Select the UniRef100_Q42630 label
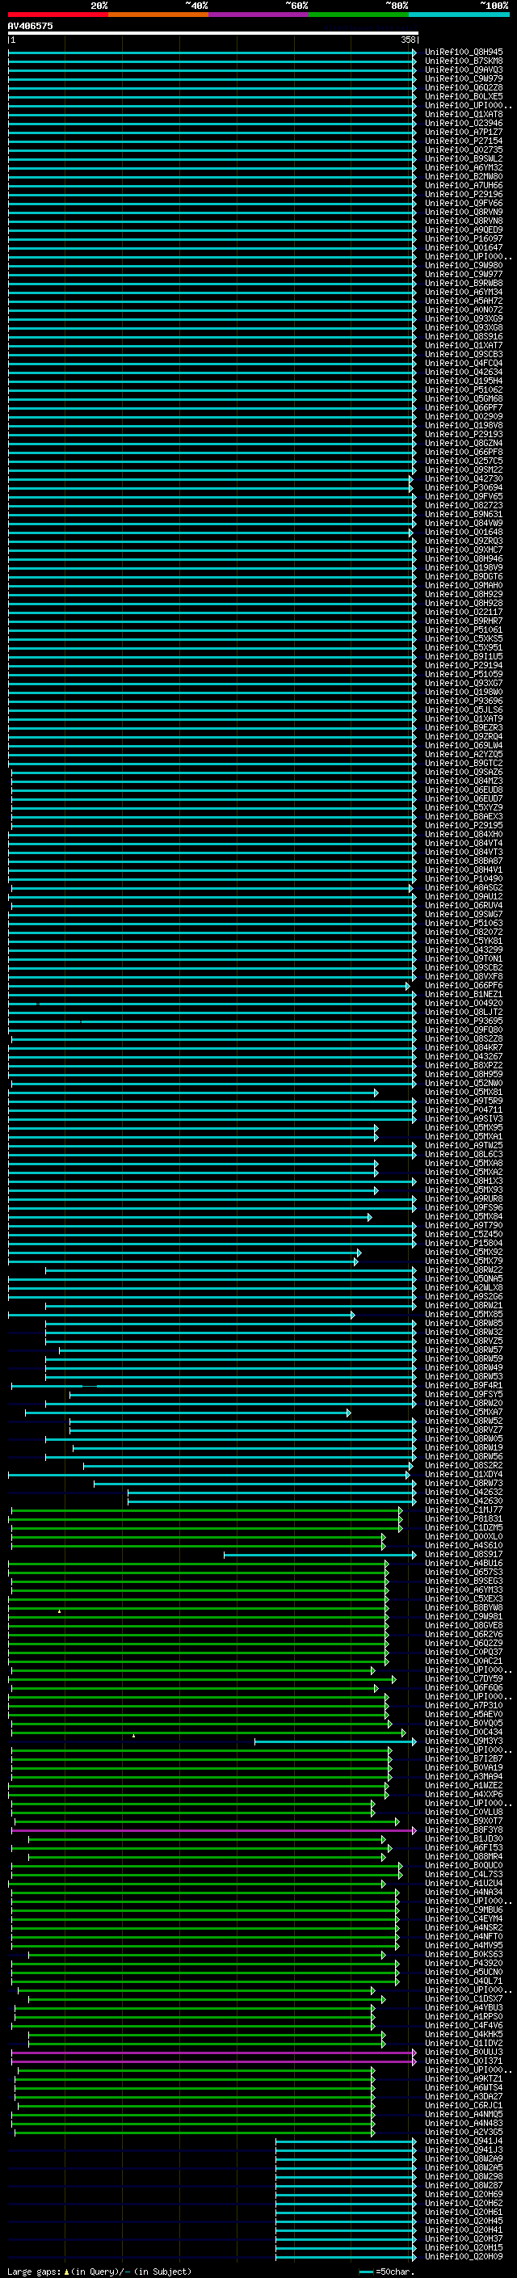Viewport: 517px width, 2278px height. pyautogui.click(x=464, y=1501)
